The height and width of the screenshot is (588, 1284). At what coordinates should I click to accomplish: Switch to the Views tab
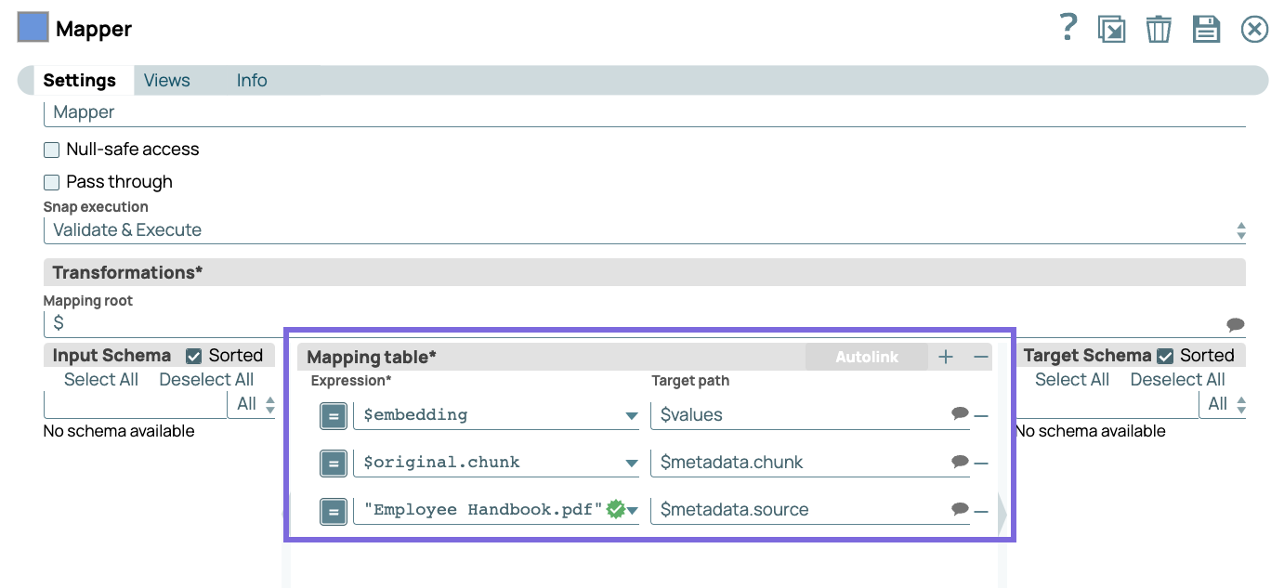[x=166, y=80]
